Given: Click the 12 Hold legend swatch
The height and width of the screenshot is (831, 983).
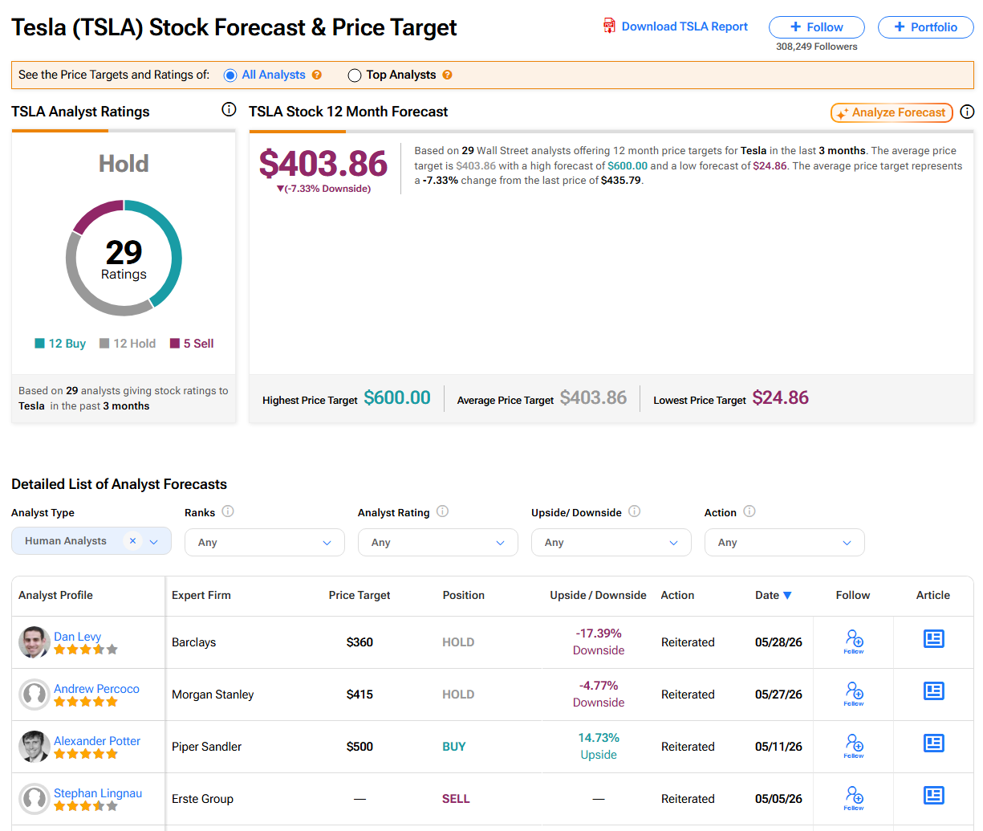Looking at the screenshot, I should [x=104, y=344].
